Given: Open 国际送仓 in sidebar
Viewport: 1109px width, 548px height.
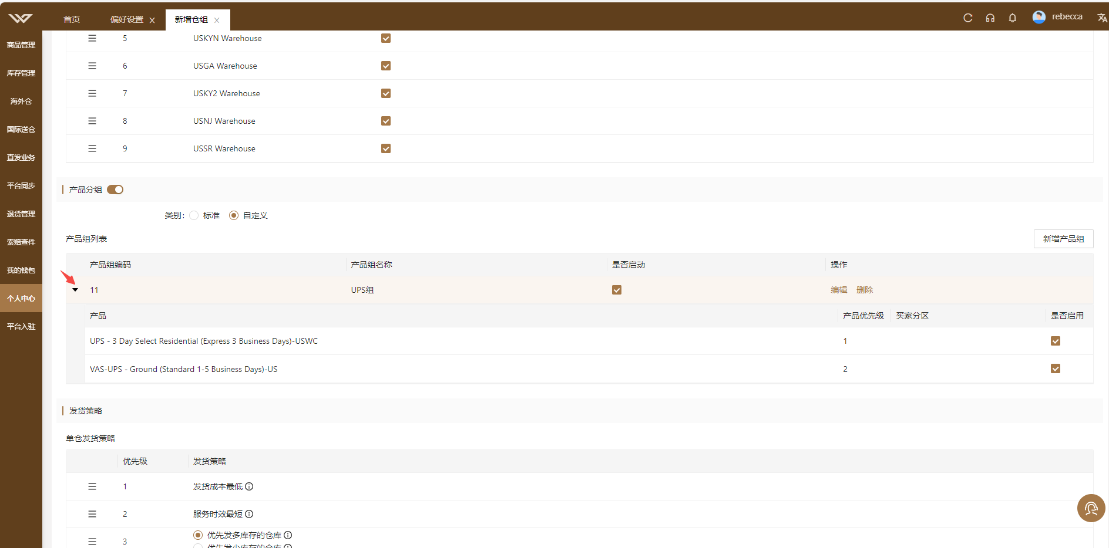Looking at the screenshot, I should [x=21, y=129].
